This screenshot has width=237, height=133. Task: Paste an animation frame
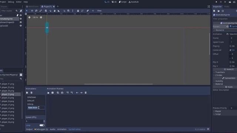[x=62, y=93]
